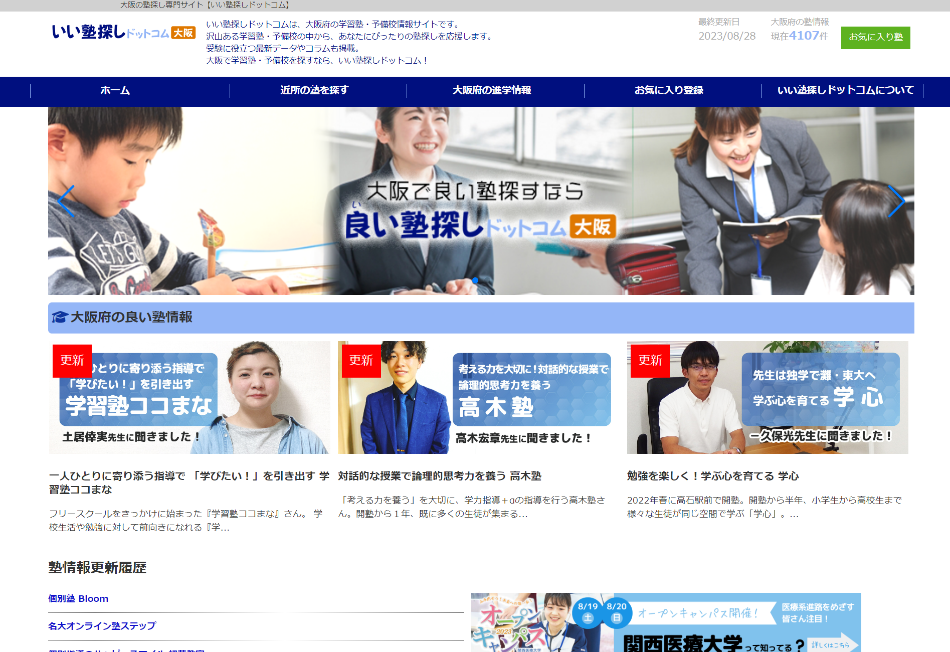Click the graduation cap icon beside 大阪府の良い塾情報

pyautogui.click(x=60, y=317)
